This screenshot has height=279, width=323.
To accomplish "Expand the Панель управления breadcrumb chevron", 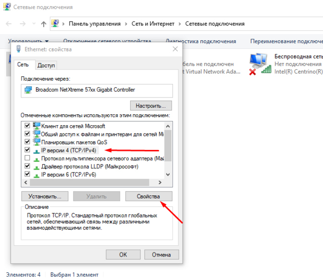I will 126,24.
